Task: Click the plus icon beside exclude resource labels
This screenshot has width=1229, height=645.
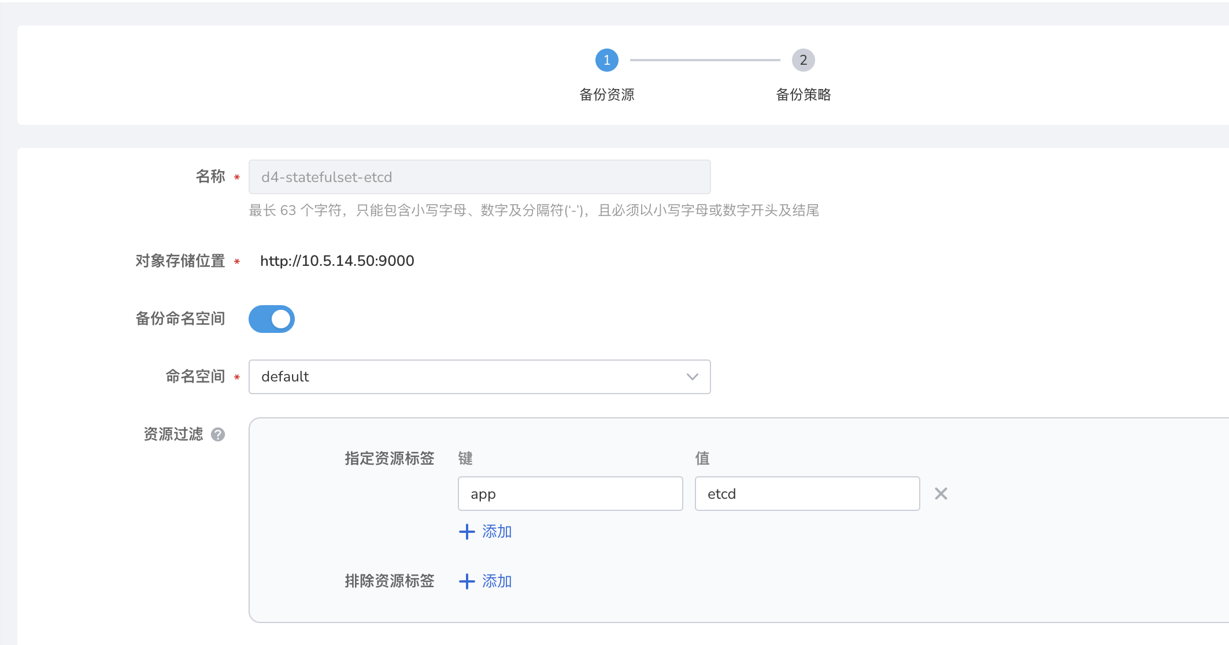Action: (467, 581)
